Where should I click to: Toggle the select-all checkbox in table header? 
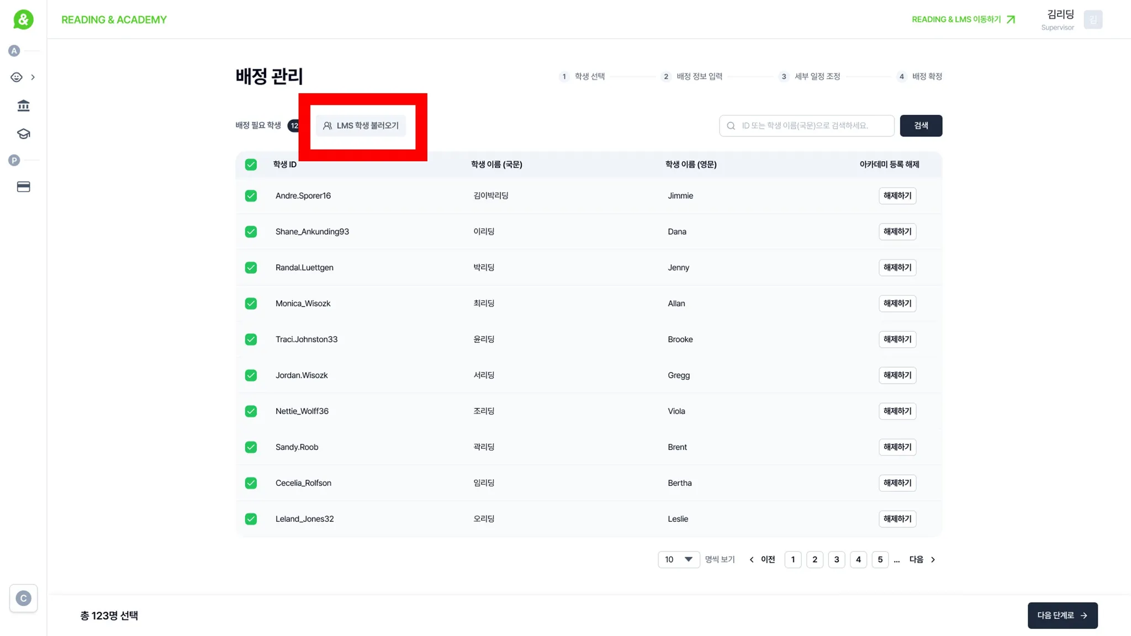coord(251,165)
